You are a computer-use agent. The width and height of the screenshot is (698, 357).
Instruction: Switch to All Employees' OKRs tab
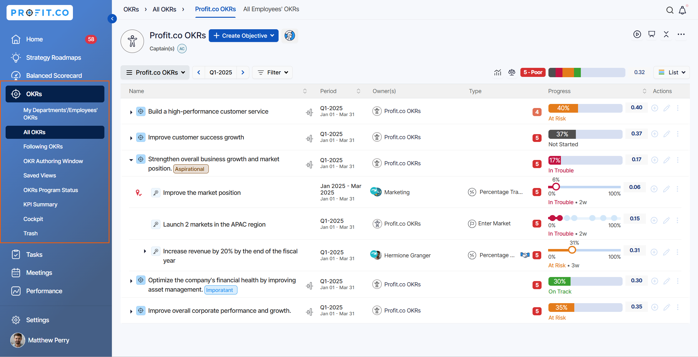(271, 9)
